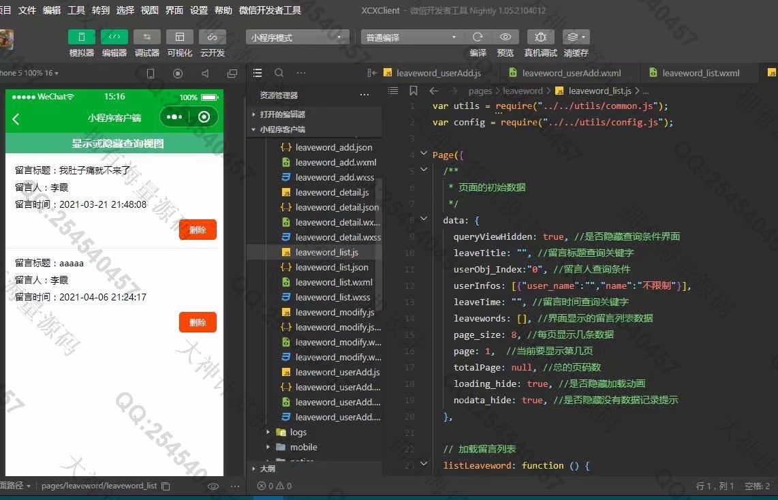Open the 设置 menu

point(198,10)
